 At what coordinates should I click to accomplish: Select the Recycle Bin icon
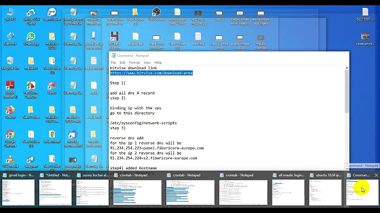[x=10, y=63]
